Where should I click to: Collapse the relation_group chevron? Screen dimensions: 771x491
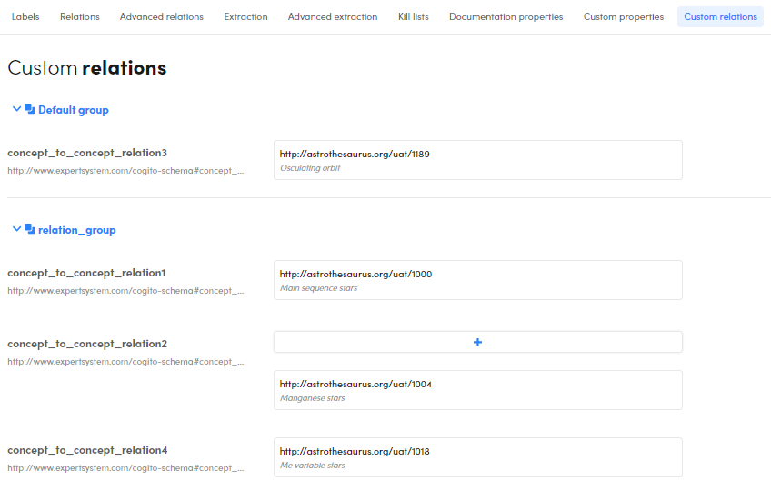click(x=16, y=229)
